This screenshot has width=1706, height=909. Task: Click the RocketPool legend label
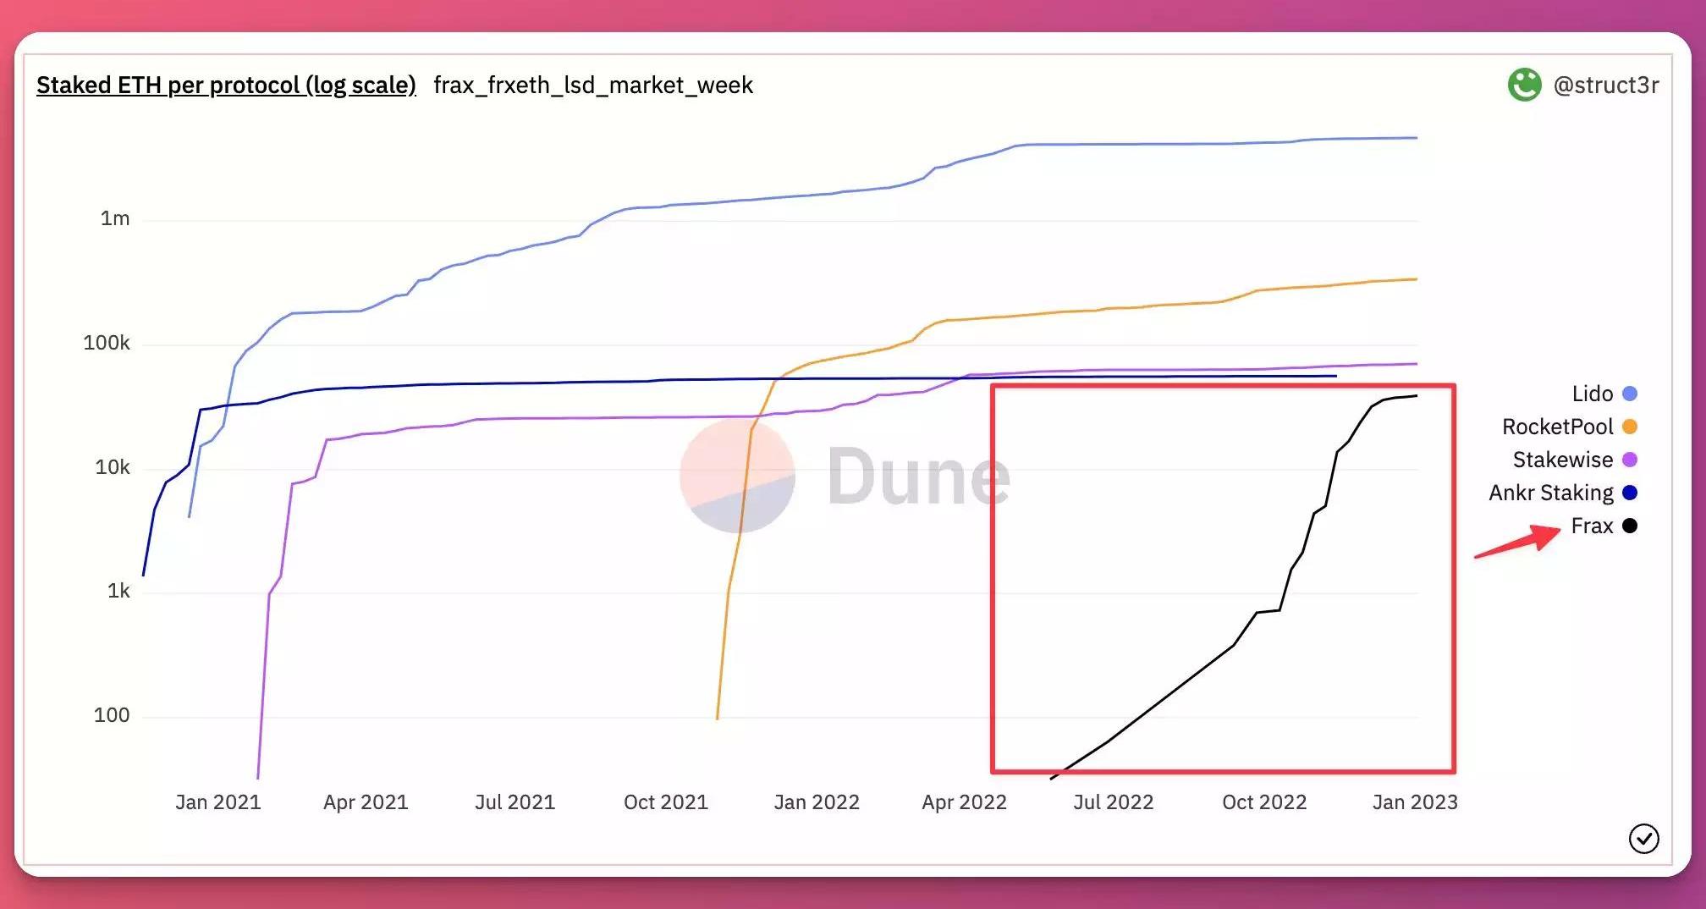coord(1557,427)
